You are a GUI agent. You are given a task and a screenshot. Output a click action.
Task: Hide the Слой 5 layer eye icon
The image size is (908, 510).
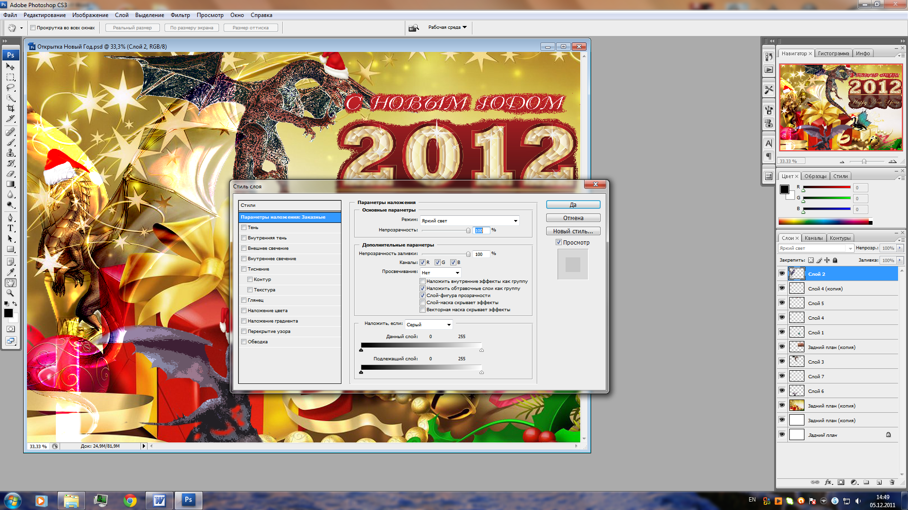coord(782,303)
